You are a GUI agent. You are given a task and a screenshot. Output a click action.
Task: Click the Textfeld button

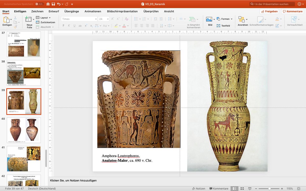pos(223,26)
